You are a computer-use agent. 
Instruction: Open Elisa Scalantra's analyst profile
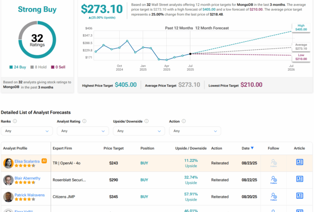point(27,161)
